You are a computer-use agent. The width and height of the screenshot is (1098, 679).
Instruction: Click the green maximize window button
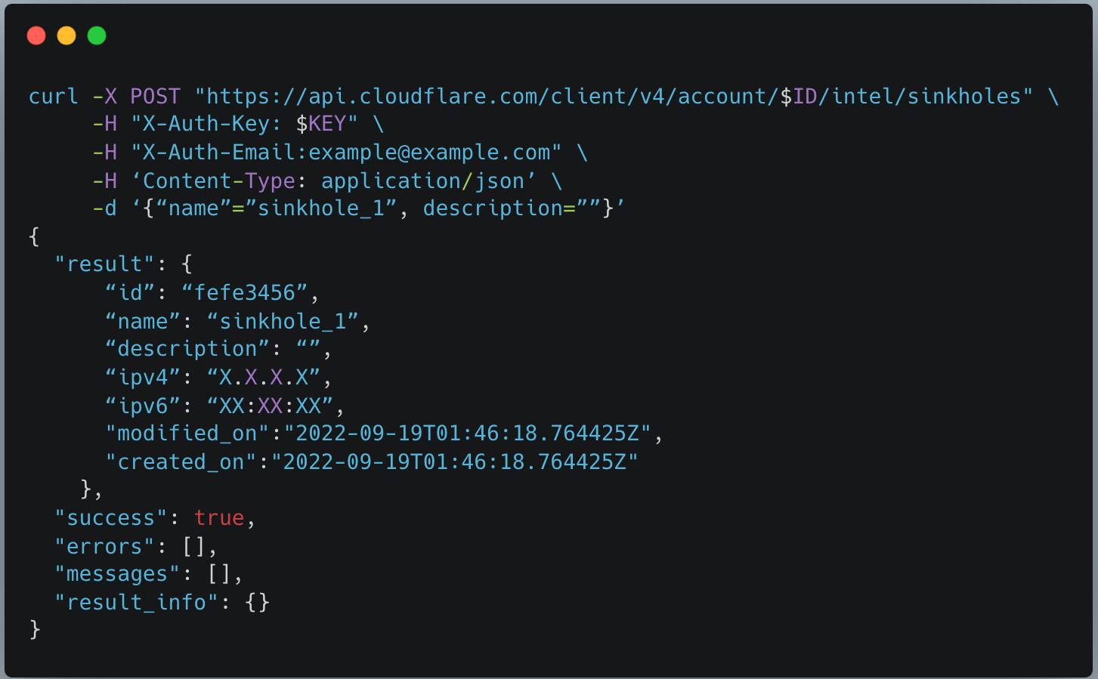pos(97,35)
